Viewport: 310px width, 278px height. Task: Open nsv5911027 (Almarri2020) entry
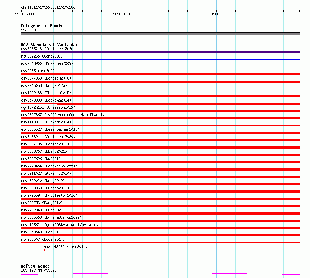pyautogui.click(x=46, y=173)
